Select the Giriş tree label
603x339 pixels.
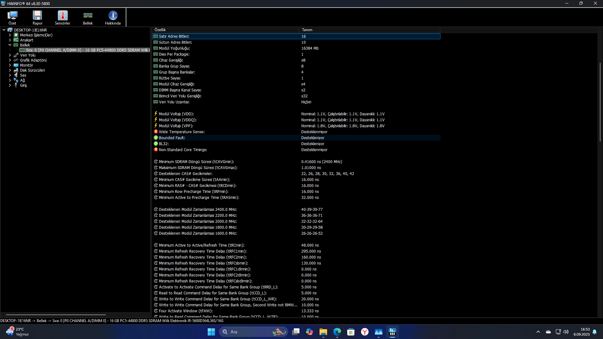coord(23,85)
